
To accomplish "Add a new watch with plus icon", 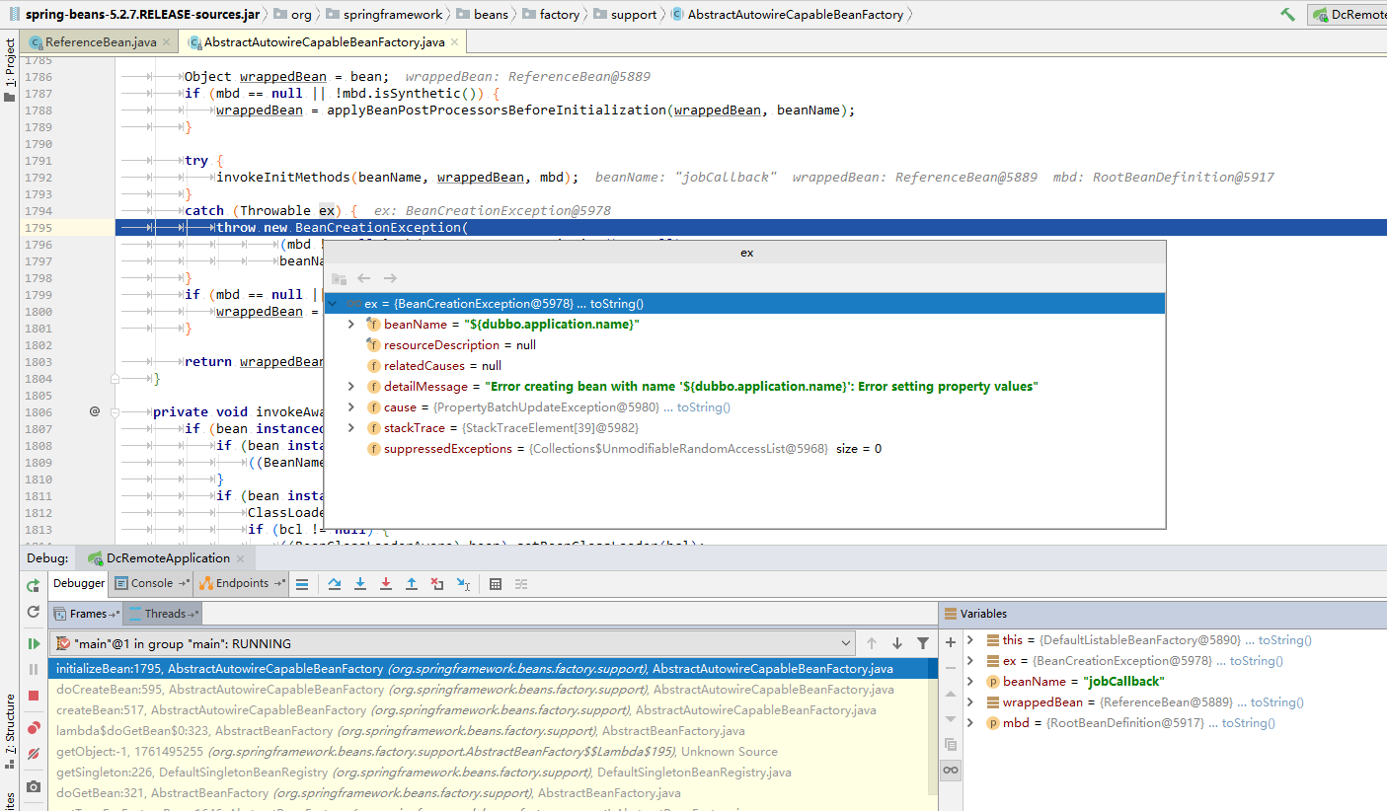I will (x=951, y=641).
